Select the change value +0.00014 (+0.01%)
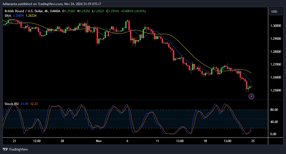The height and width of the screenshot is (154, 286). [133, 11]
